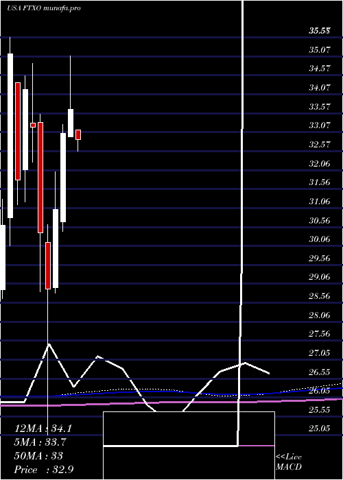Image resolution: width=343 pixels, height=480 pixels.
Task: Click the 35.07 price axis label
Action: pos(320,49)
